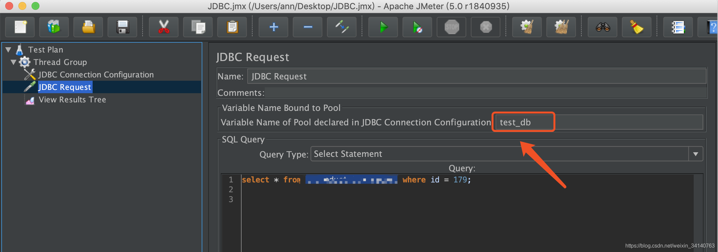
Task: Click the 'where' keyword in the query
Action: pos(414,180)
